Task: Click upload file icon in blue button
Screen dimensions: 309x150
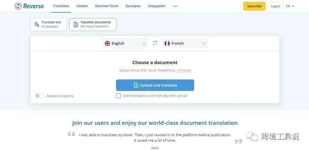Action: pyautogui.click(x=136, y=86)
